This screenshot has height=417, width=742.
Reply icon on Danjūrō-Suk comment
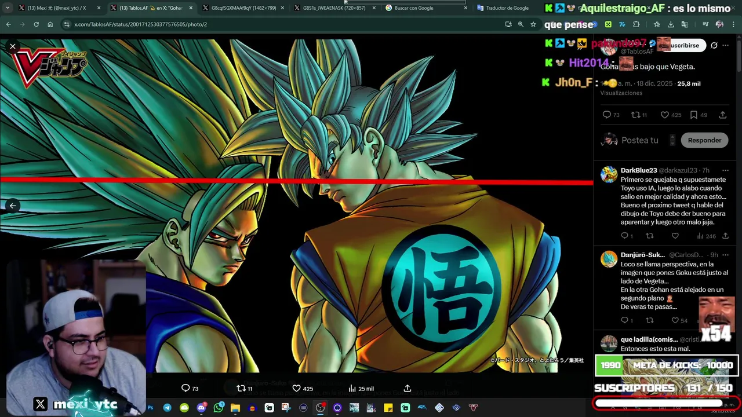point(624,320)
